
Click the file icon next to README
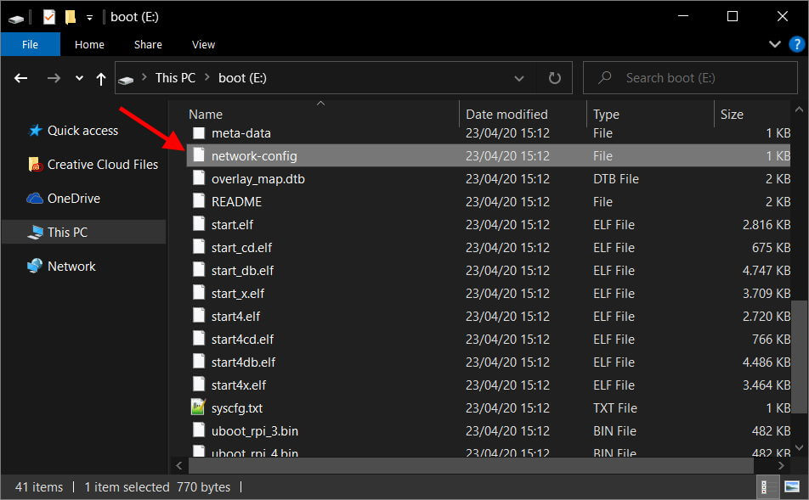[x=199, y=200]
